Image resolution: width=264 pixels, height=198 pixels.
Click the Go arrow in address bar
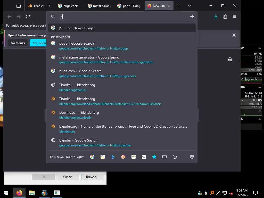click(192, 16)
